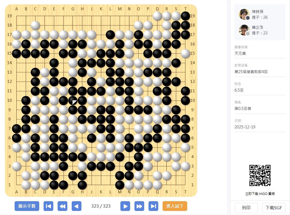Click the white stone at C18
This screenshot has width=290, height=215.
click(x=35, y=25)
